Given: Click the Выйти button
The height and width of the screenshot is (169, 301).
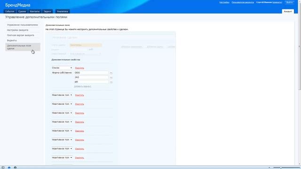Looking at the screenshot, I should coord(290,2).
